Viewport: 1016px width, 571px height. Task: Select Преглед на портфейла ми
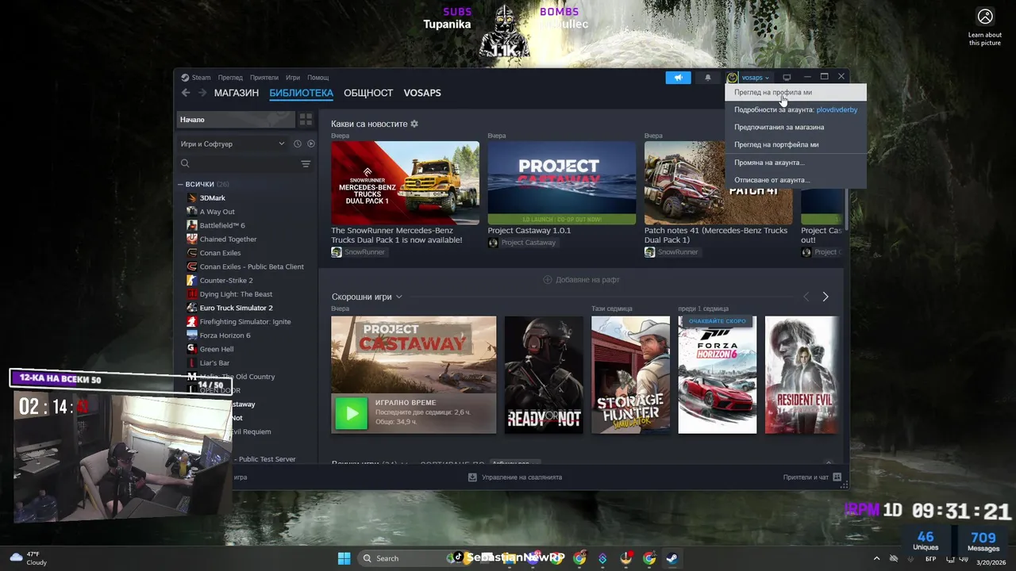795,144
